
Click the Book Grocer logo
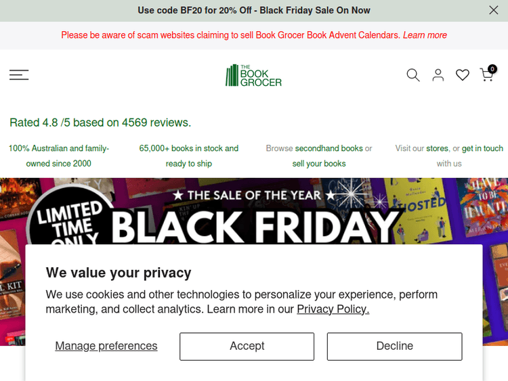pyautogui.click(x=253, y=75)
